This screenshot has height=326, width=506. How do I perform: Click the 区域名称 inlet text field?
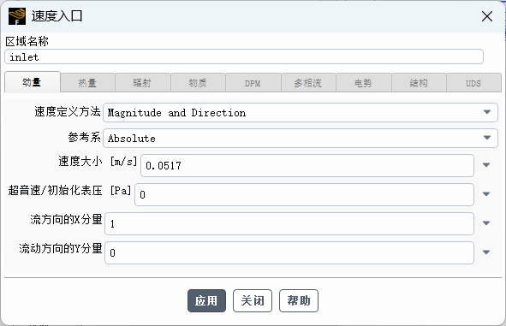pyautogui.click(x=244, y=56)
